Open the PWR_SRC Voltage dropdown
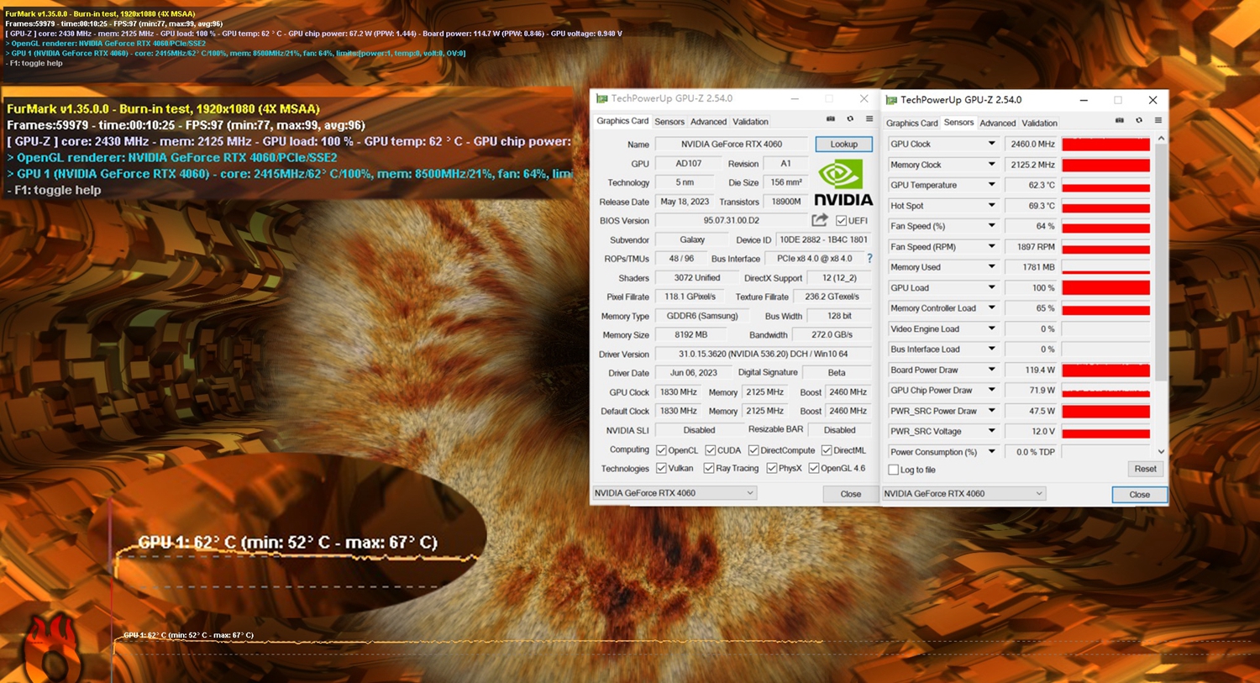The image size is (1260, 683). coord(991,431)
